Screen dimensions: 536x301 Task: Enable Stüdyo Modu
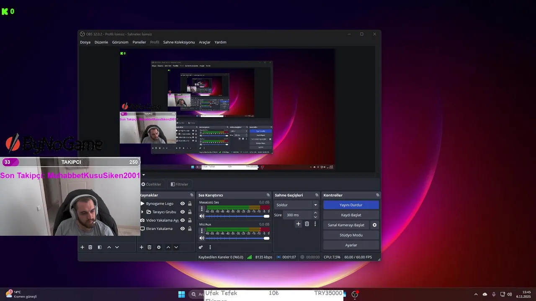pos(351,235)
